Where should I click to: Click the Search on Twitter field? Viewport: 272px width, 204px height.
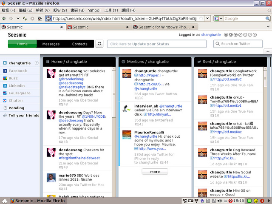tap(238, 44)
